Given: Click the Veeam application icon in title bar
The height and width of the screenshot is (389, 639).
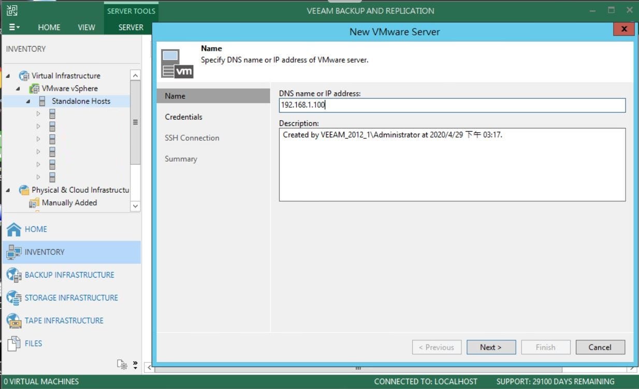Looking at the screenshot, I should point(11,10).
